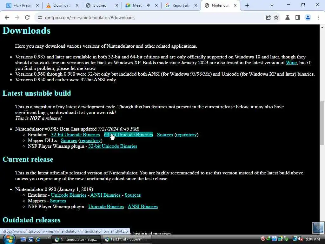Image resolution: width=325 pixels, height=244 pixels.
Task: Click Show Desktop quick launch icon
Action: pyautogui.click(x=23, y=239)
